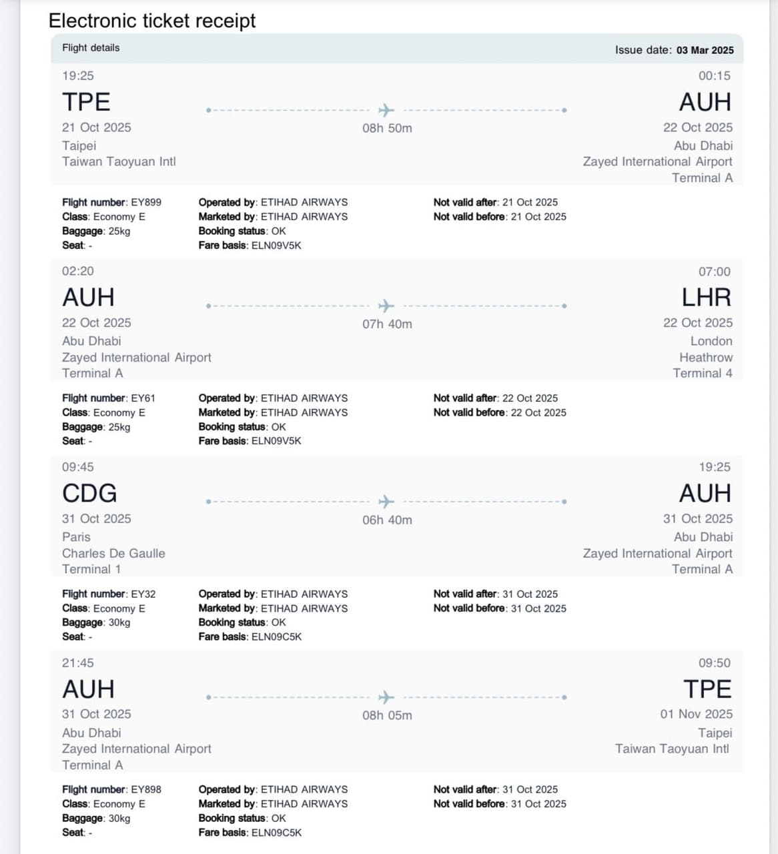Click the issue date 03 Mar 2025
778x854 pixels.
click(x=705, y=50)
